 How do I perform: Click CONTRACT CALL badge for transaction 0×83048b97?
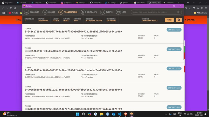[x=174, y=68]
